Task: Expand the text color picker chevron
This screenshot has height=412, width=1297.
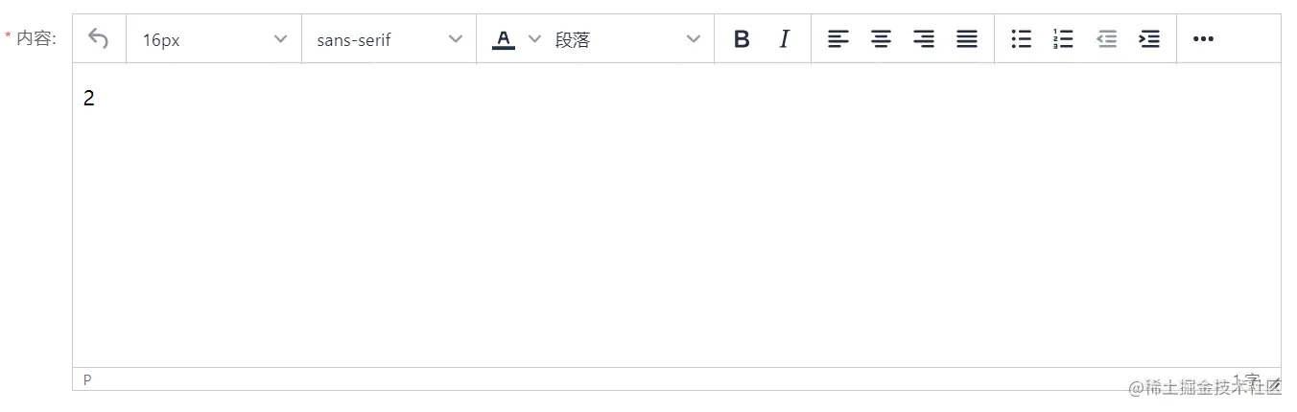Action: tap(535, 39)
